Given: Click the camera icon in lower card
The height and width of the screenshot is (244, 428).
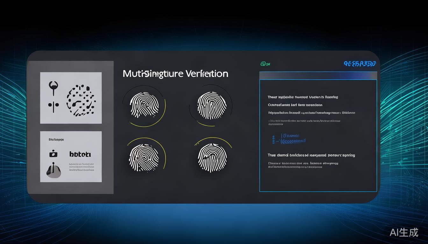Looking at the screenshot, I should point(53,154).
